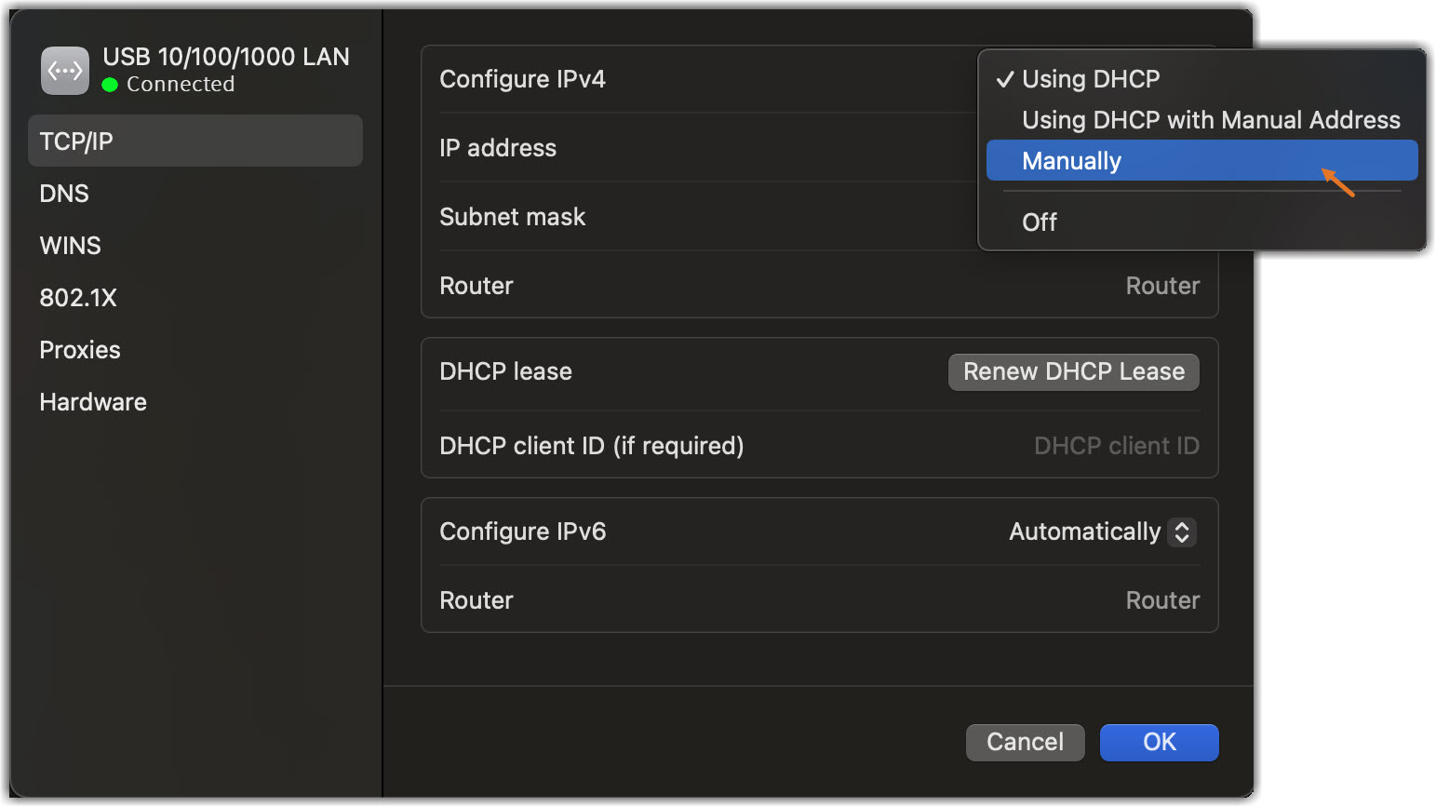The image size is (1436, 807).
Task: Click the DHCP client ID field
Action: tap(1116, 446)
